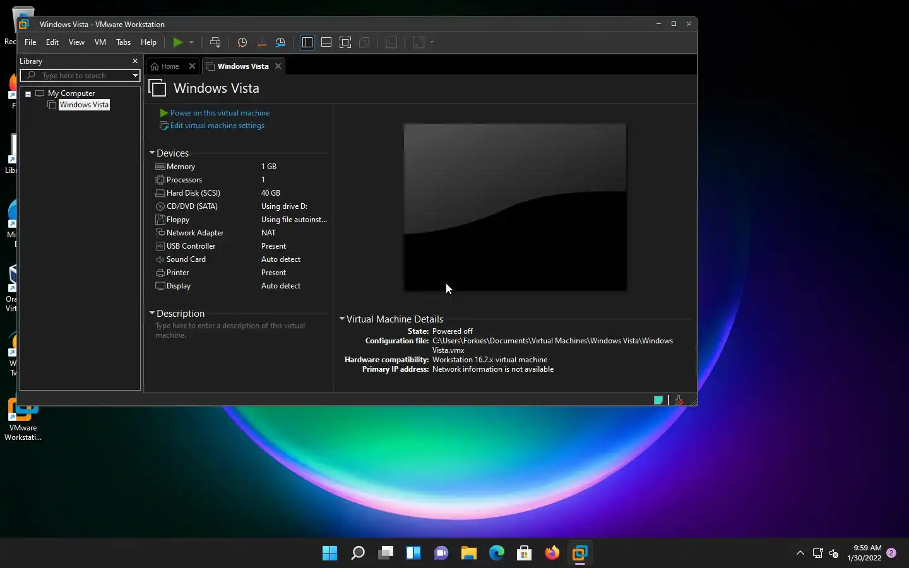This screenshot has height=568, width=909.
Task: Select the Network Adapter device
Action: click(241, 233)
